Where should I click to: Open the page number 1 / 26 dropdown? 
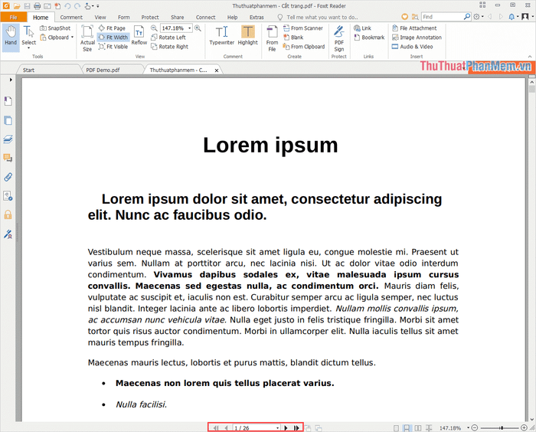(277, 428)
